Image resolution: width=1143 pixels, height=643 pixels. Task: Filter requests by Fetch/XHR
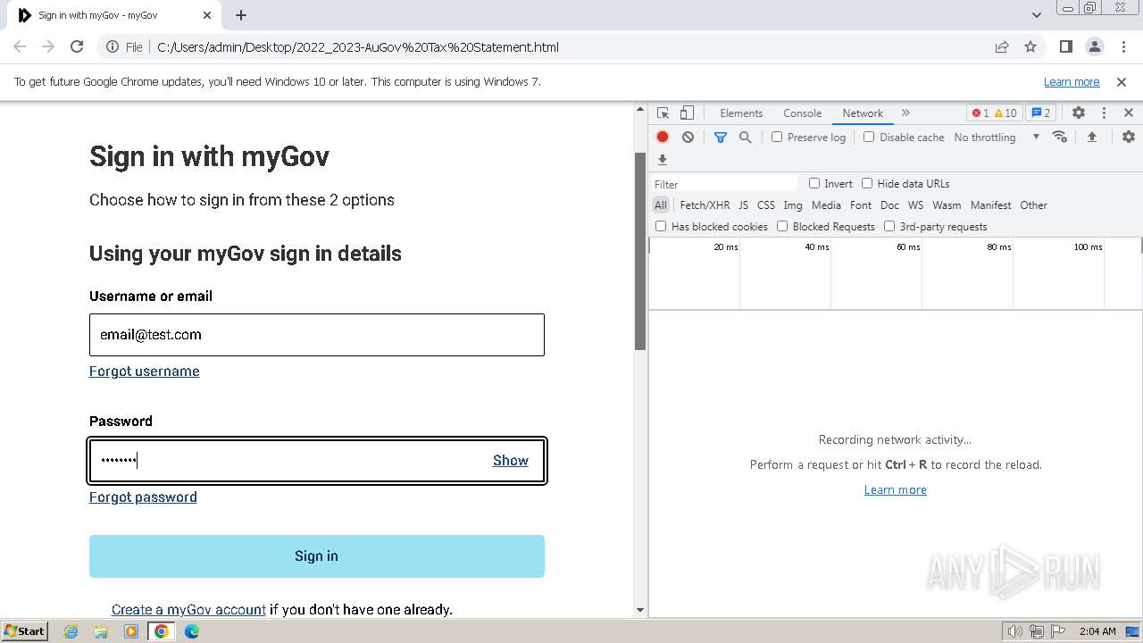tap(705, 205)
